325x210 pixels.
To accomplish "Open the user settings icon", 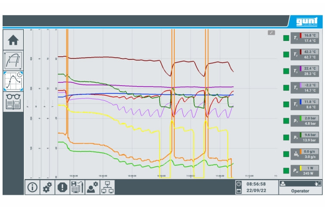I will [92, 187].
